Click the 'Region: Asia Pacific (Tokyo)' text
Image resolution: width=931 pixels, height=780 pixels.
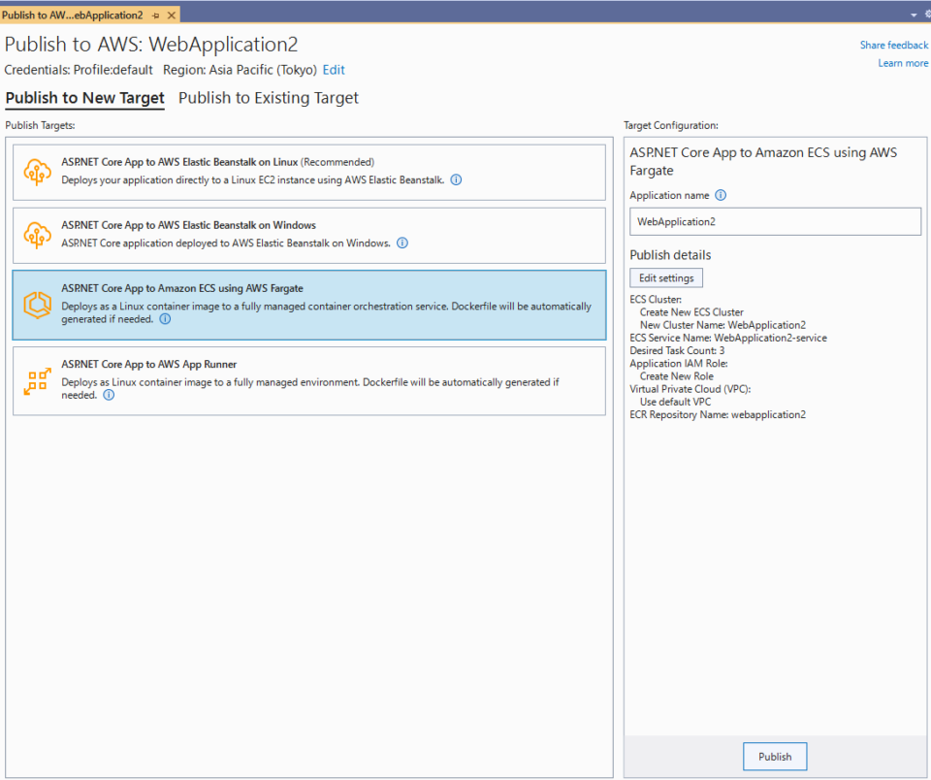coord(240,70)
